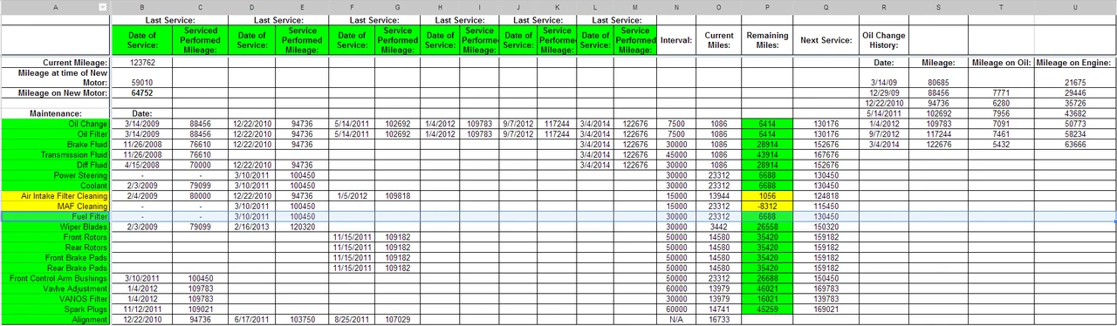Click the Current Mileage label cell
This screenshot has height=326, width=1117.
coord(56,63)
